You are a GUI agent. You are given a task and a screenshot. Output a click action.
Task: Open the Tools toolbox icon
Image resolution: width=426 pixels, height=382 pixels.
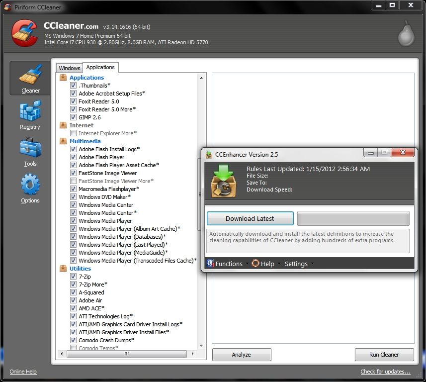pos(30,148)
